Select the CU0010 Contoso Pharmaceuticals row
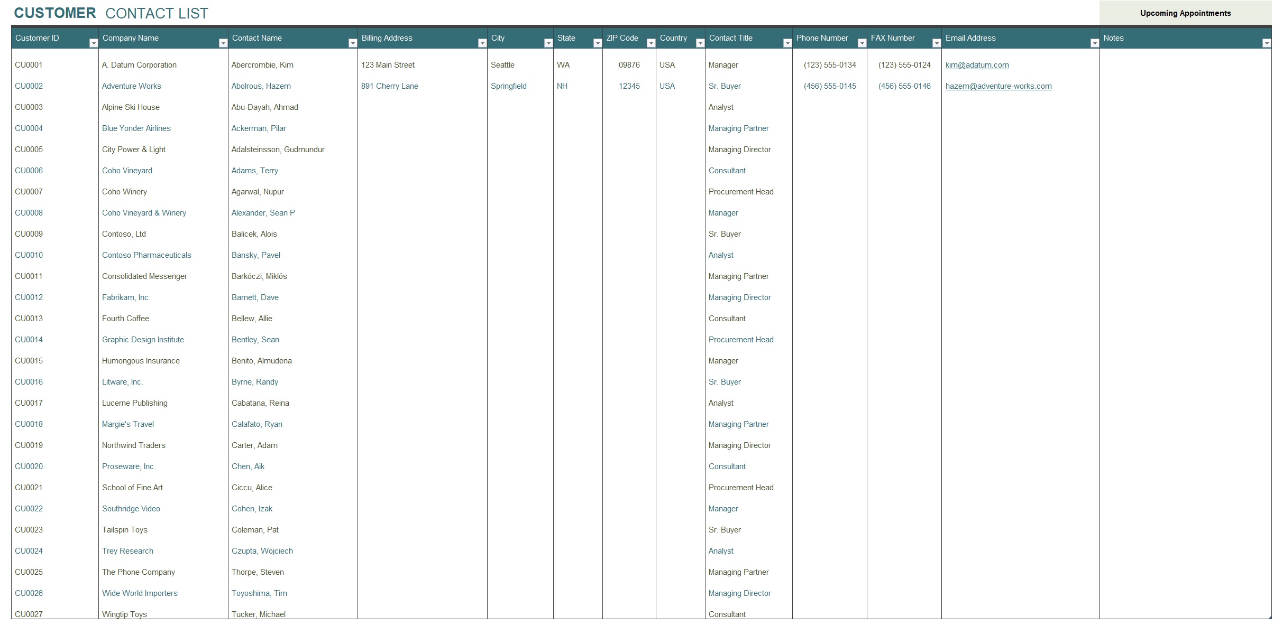Image resolution: width=1283 pixels, height=635 pixels. (327, 254)
